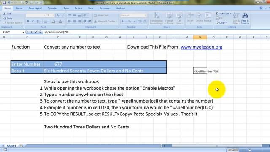The width and height of the screenshot is (270, 152).
Task: Open the font name combo box
Action: [35, 15]
